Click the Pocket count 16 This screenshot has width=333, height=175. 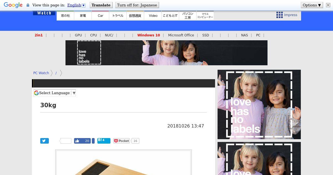coord(135,141)
